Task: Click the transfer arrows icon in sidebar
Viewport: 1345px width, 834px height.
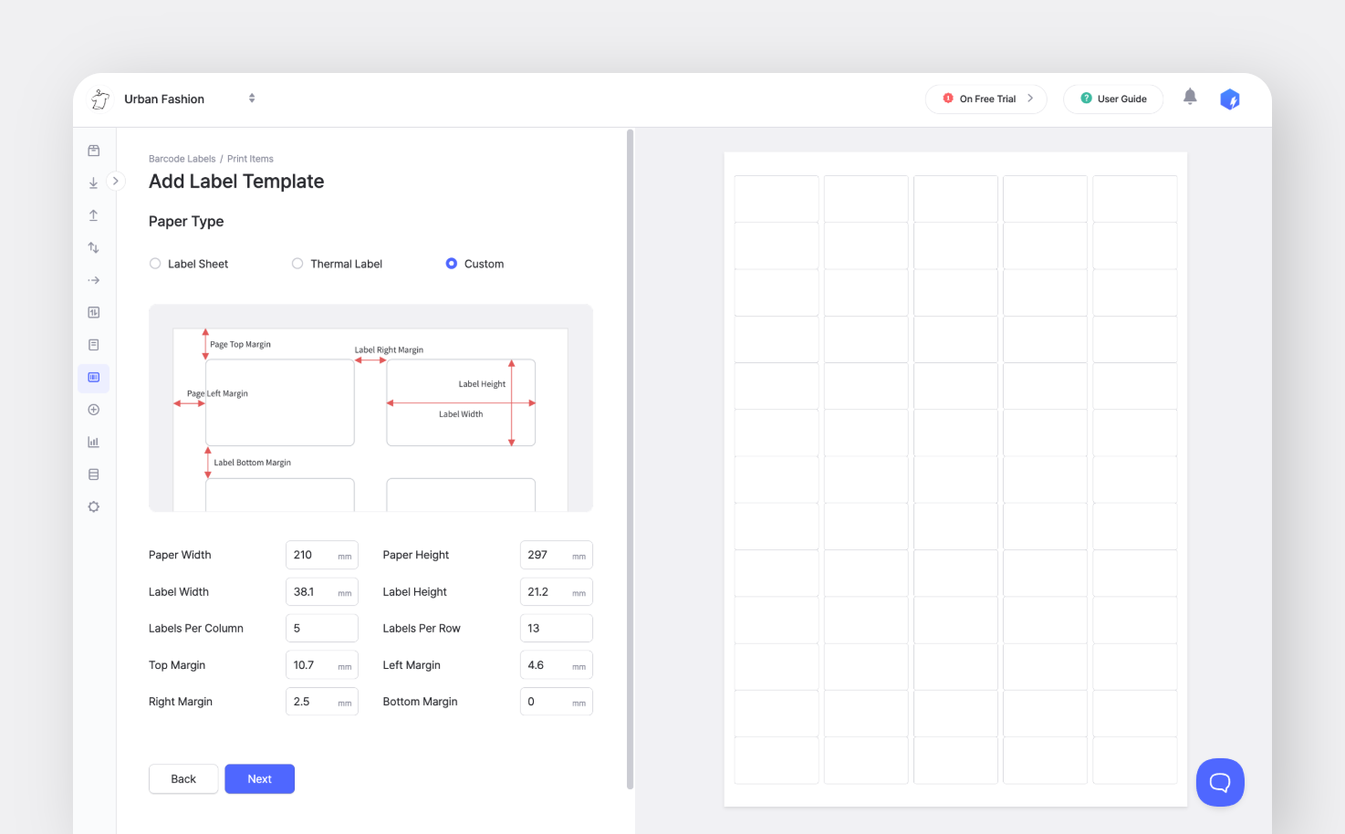Action: pyautogui.click(x=93, y=246)
